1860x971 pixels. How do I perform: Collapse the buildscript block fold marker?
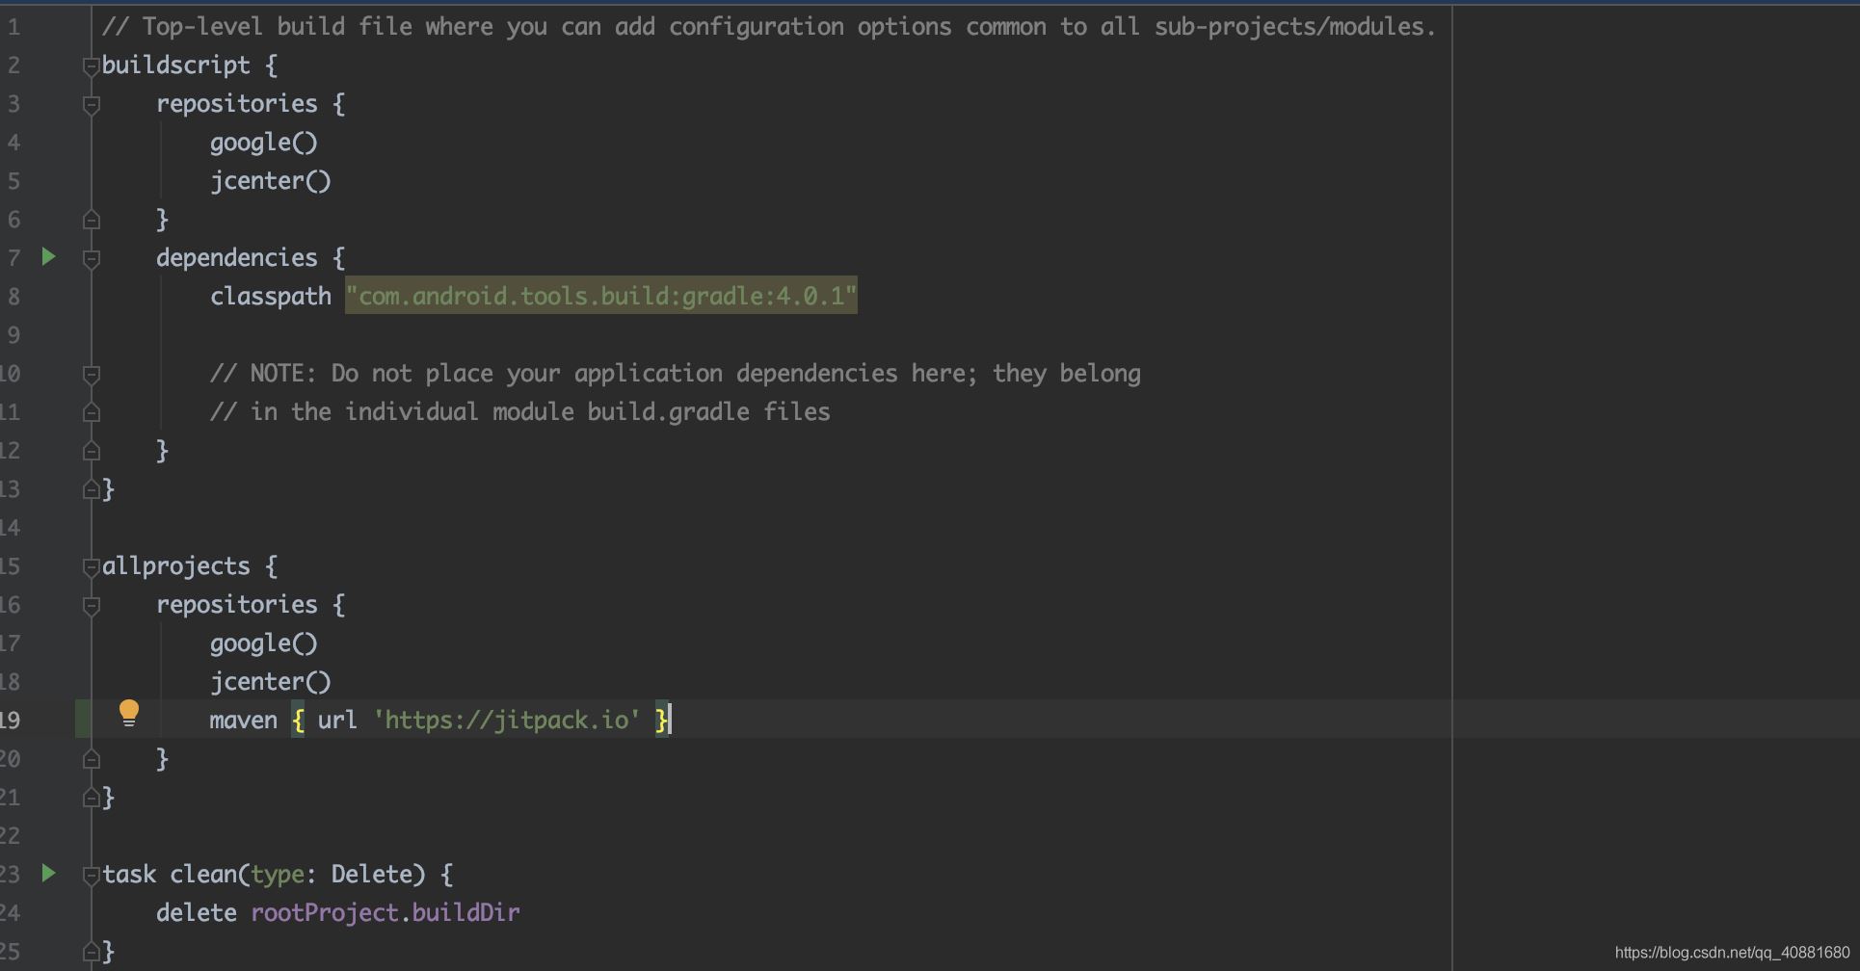pos(92,66)
